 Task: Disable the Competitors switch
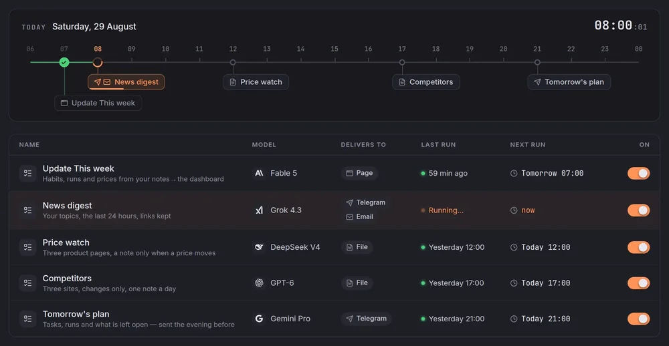coord(638,283)
